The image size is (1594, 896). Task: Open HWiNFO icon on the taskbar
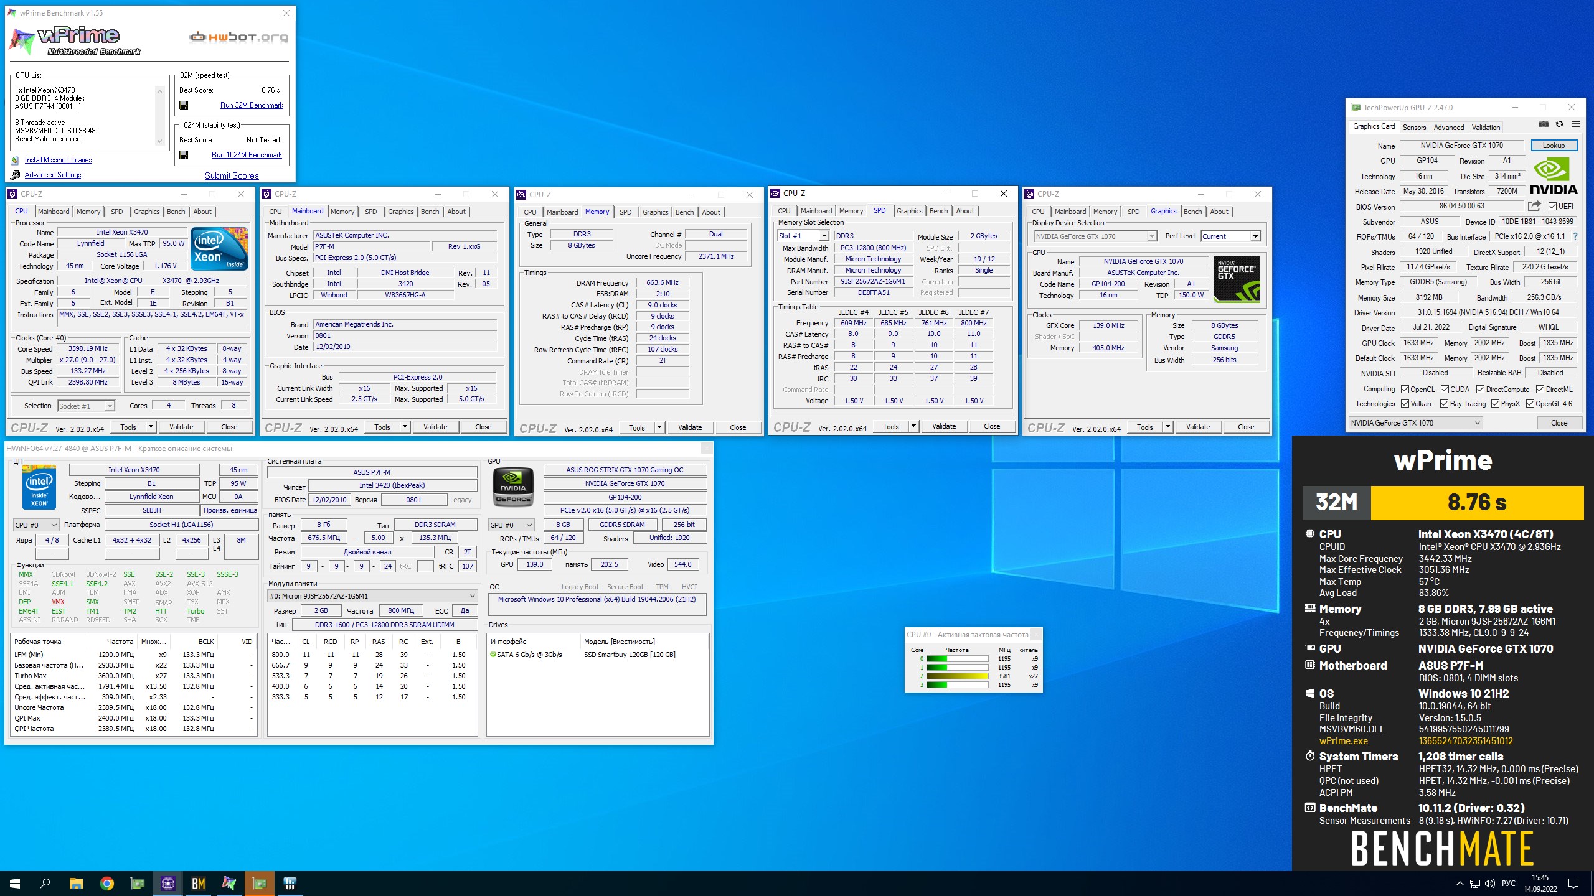click(290, 883)
